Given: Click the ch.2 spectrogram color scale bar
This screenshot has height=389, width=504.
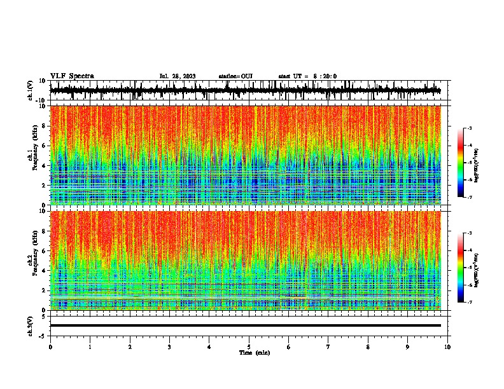Looking at the screenshot, I should tap(460, 268).
